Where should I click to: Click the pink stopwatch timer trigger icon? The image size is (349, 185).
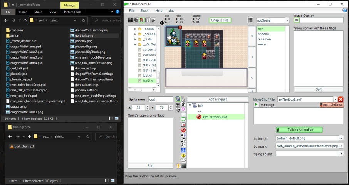(x=183, y=109)
